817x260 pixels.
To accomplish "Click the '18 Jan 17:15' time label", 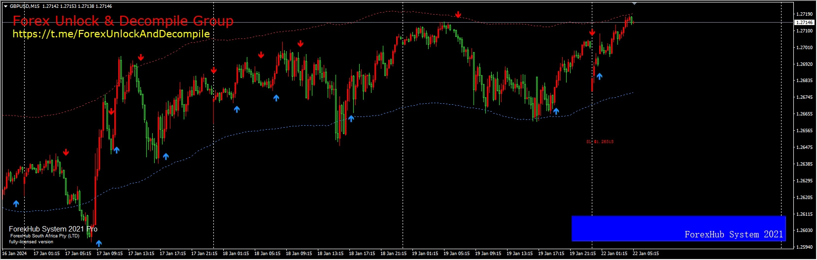I will coord(362,254).
